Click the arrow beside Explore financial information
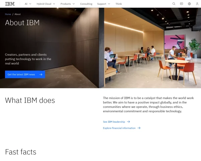 click(139, 128)
